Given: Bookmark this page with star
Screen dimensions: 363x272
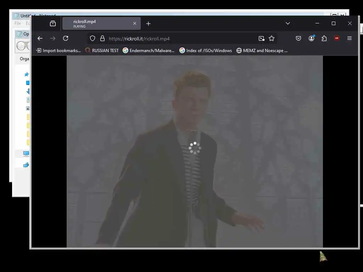Looking at the screenshot, I should pos(272,38).
